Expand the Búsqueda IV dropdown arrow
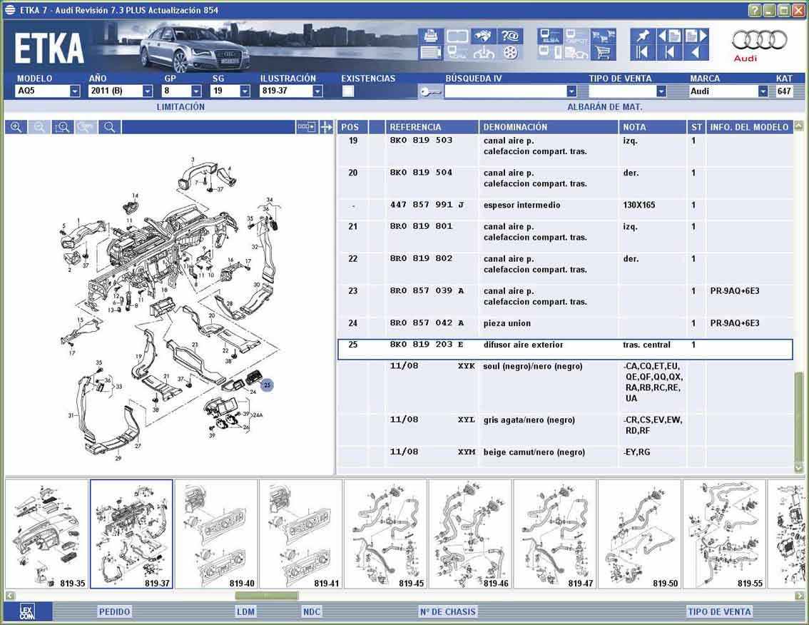Screen dimensions: 809x625 (x=571, y=91)
